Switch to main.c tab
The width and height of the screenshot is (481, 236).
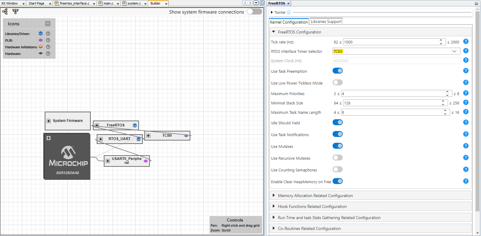109,3
